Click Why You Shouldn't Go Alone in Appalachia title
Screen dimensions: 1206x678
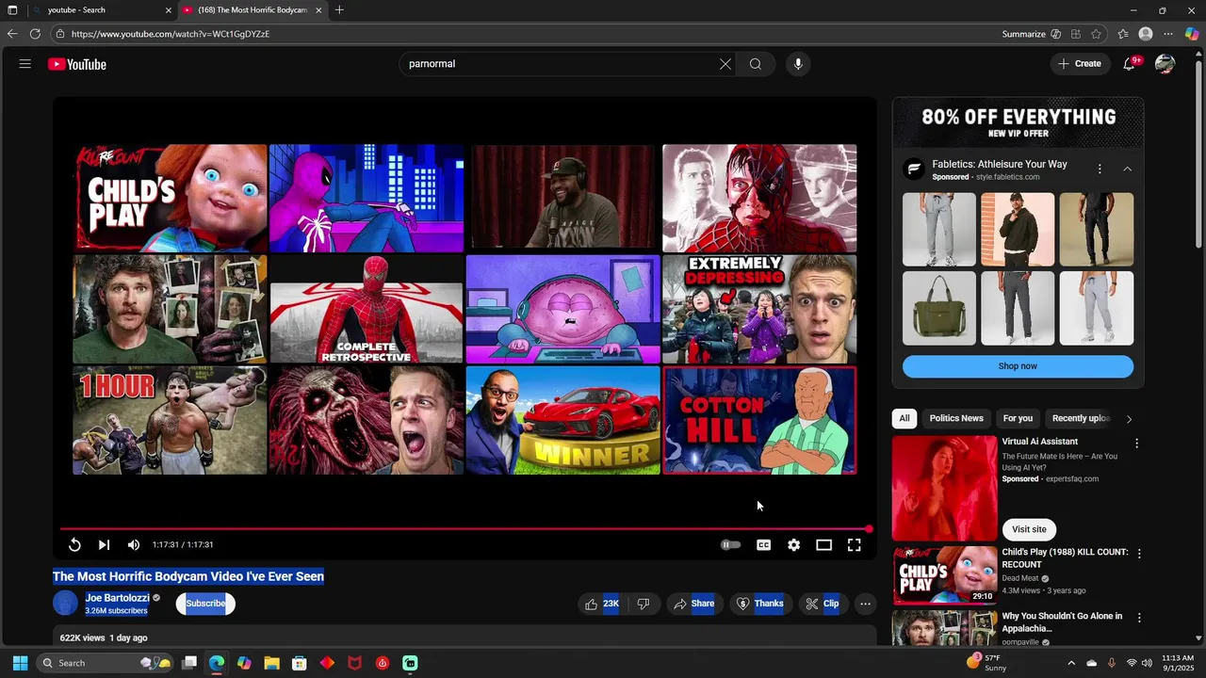pyautogui.click(x=1062, y=621)
